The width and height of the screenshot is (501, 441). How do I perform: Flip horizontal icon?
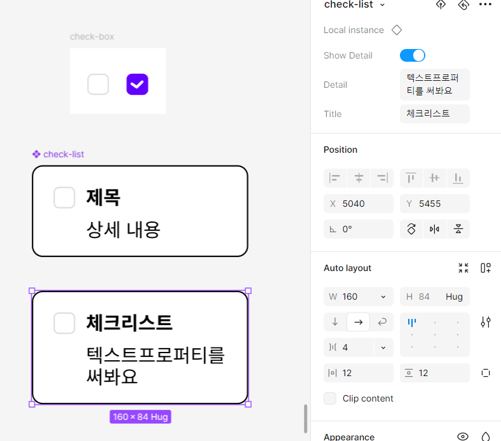pos(434,229)
